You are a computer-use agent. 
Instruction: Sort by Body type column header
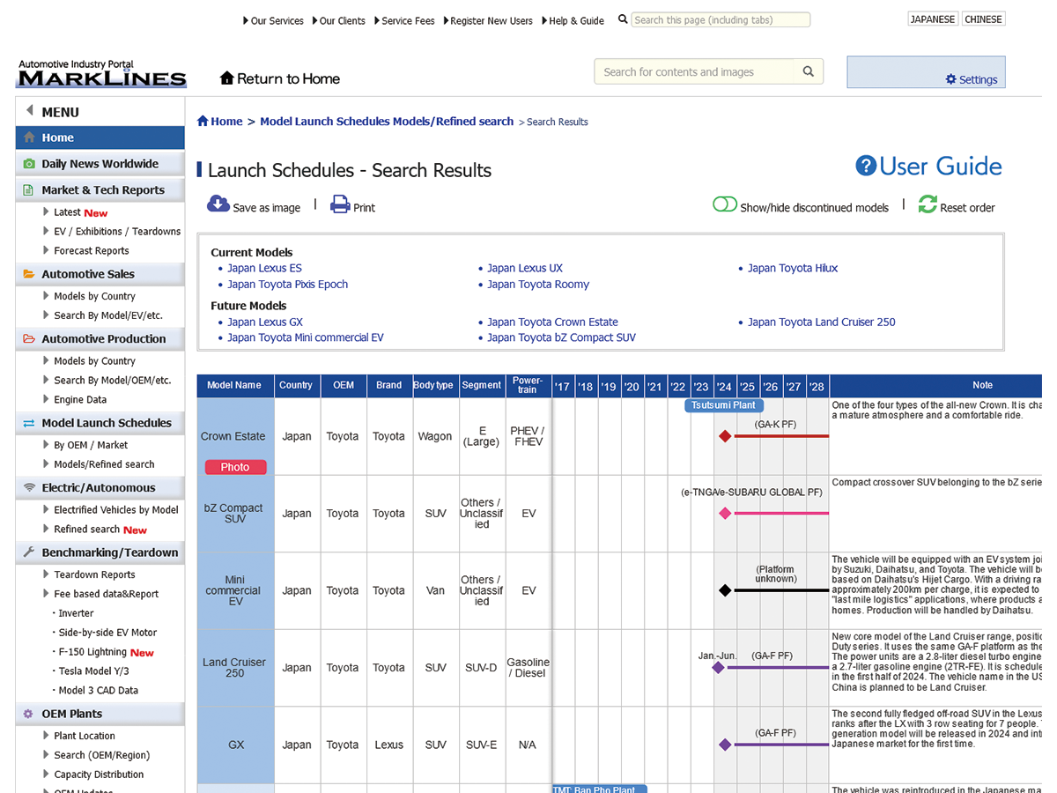(433, 385)
